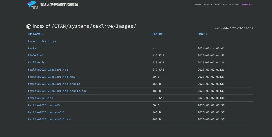Go to the EVENTS page
Viewport: 272px width, 137px height.
[x=208, y=4]
